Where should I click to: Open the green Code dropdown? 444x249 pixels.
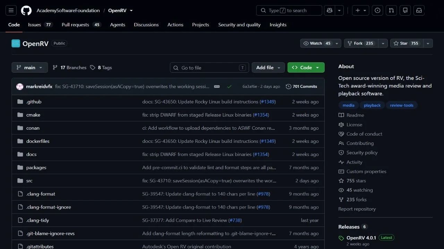click(306, 67)
